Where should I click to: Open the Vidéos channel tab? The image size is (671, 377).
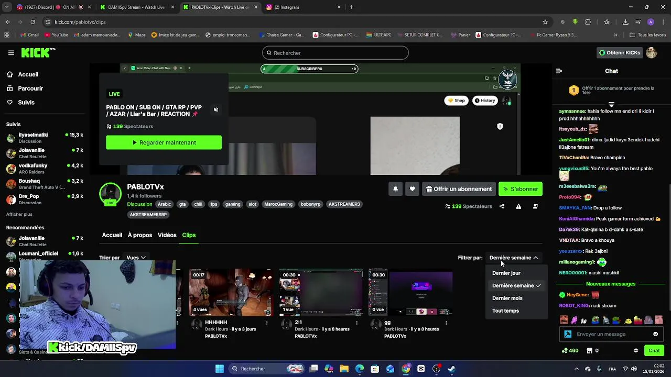pyautogui.click(x=167, y=235)
